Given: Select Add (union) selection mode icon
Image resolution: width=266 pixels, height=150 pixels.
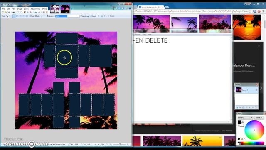Looking at the screenshot, I should click(17, 16).
